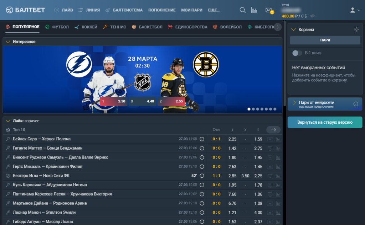
Task: Click Вернуться на старую версию button
Action: 325,122
